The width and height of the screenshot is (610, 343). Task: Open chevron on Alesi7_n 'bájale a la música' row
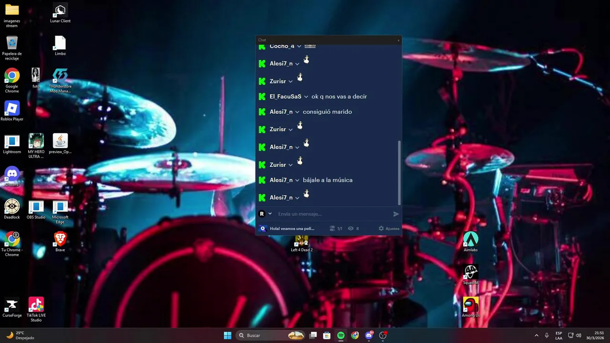tap(297, 180)
